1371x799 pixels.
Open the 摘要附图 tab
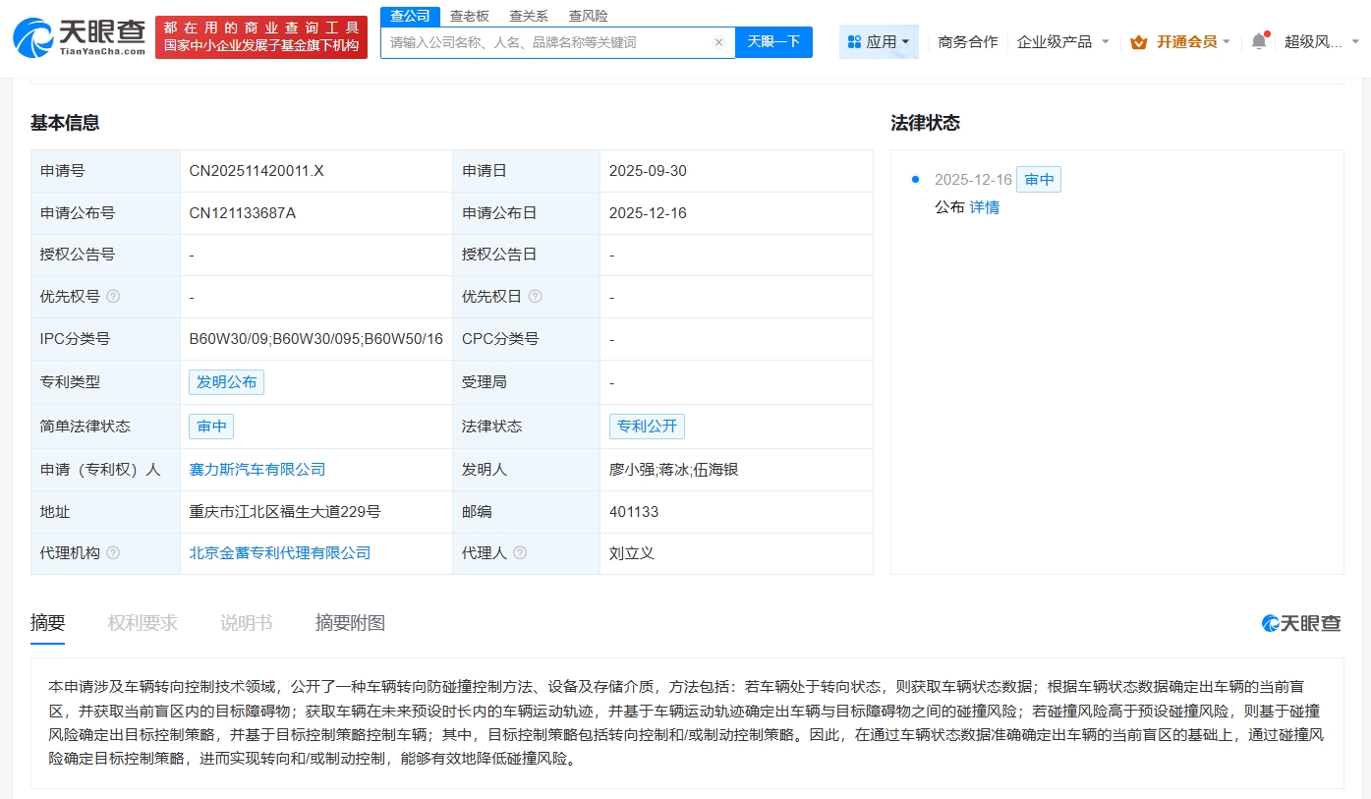(x=350, y=623)
